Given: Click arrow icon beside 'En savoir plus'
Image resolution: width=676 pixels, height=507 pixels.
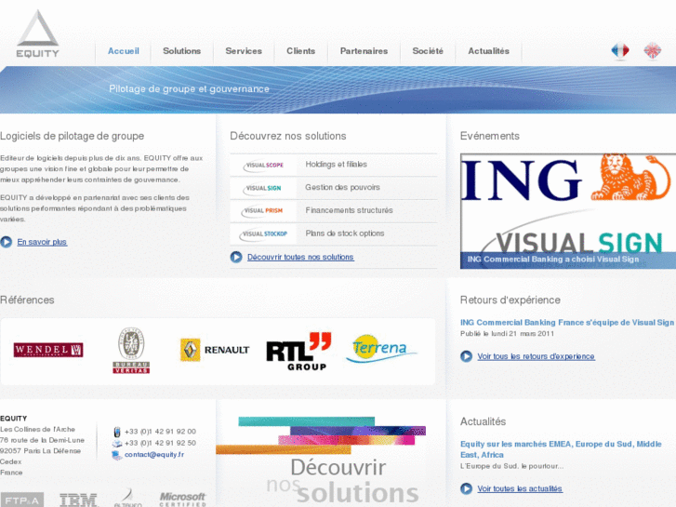Looking at the screenshot, I should click(6, 242).
